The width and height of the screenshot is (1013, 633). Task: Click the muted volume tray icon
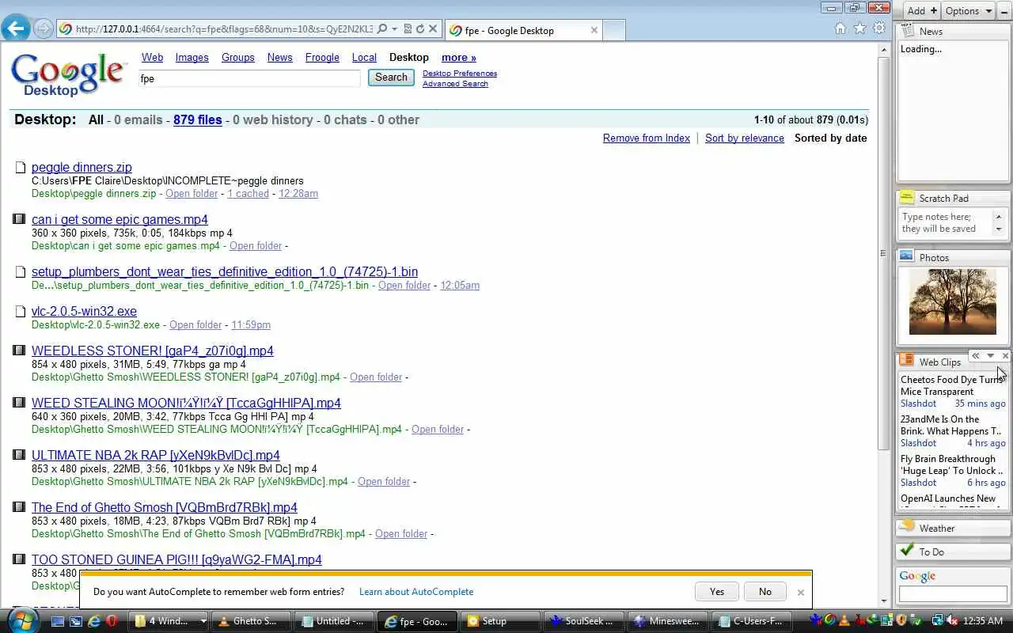coord(954,621)
